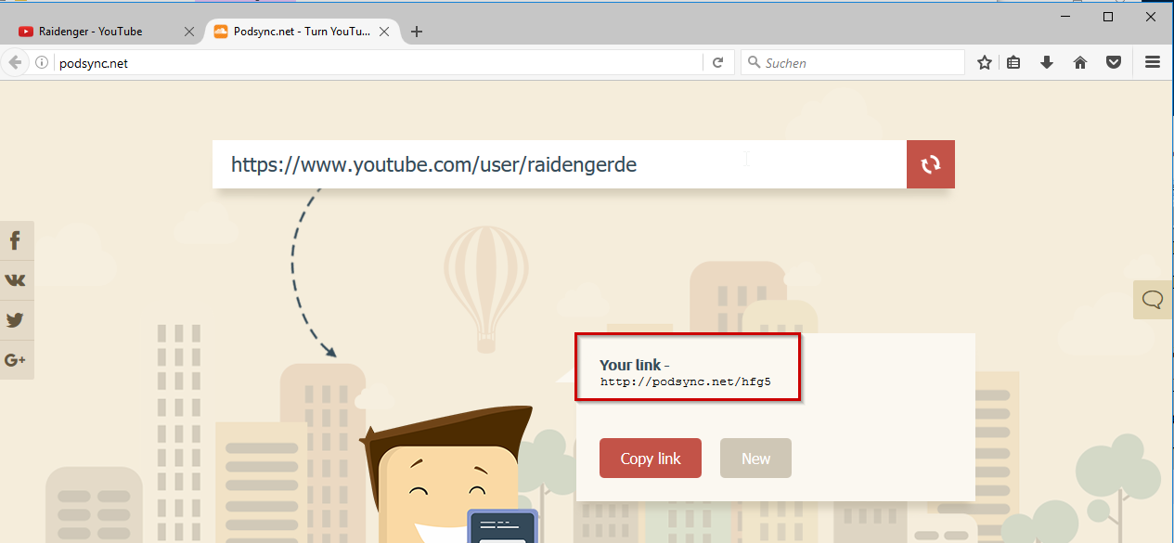
Task: Share via VK sidebar icon
Action: point(16,280)
